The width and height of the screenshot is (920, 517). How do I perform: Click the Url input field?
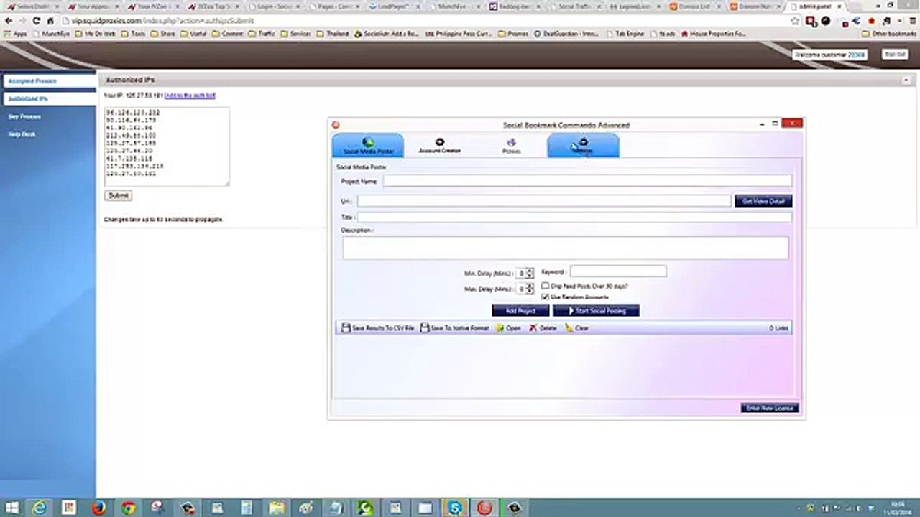[544, 201]
